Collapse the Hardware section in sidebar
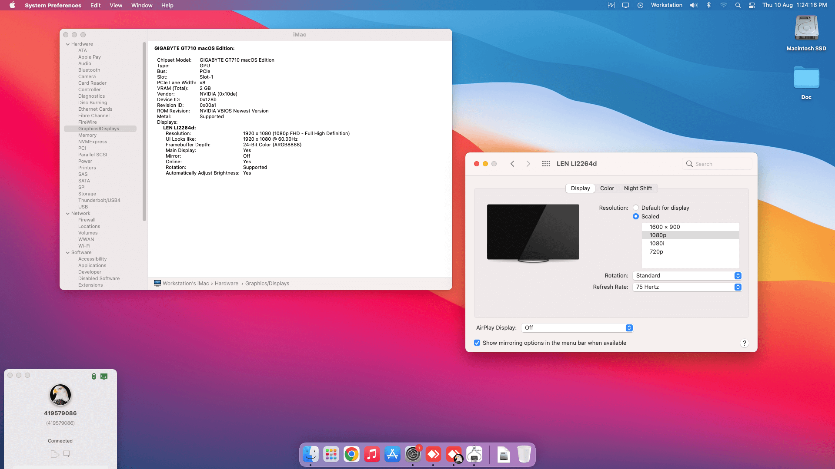The height and width of the screenshot is (469, 835). (x=67, y=44)
